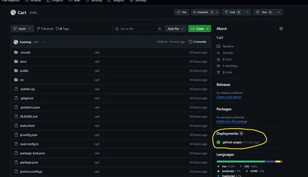This screenshot has height=177, width=308.
Task: Open the .prettierrc.json file
Action: [x=30, y=107]
